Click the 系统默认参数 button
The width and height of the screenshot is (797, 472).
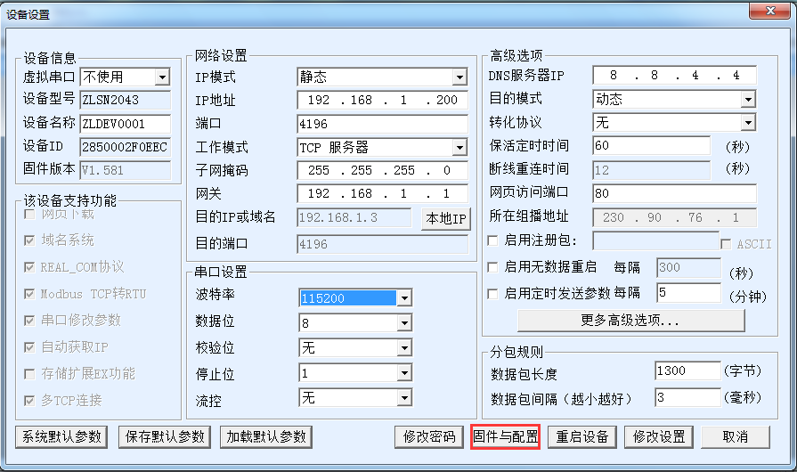click(61, 436)
